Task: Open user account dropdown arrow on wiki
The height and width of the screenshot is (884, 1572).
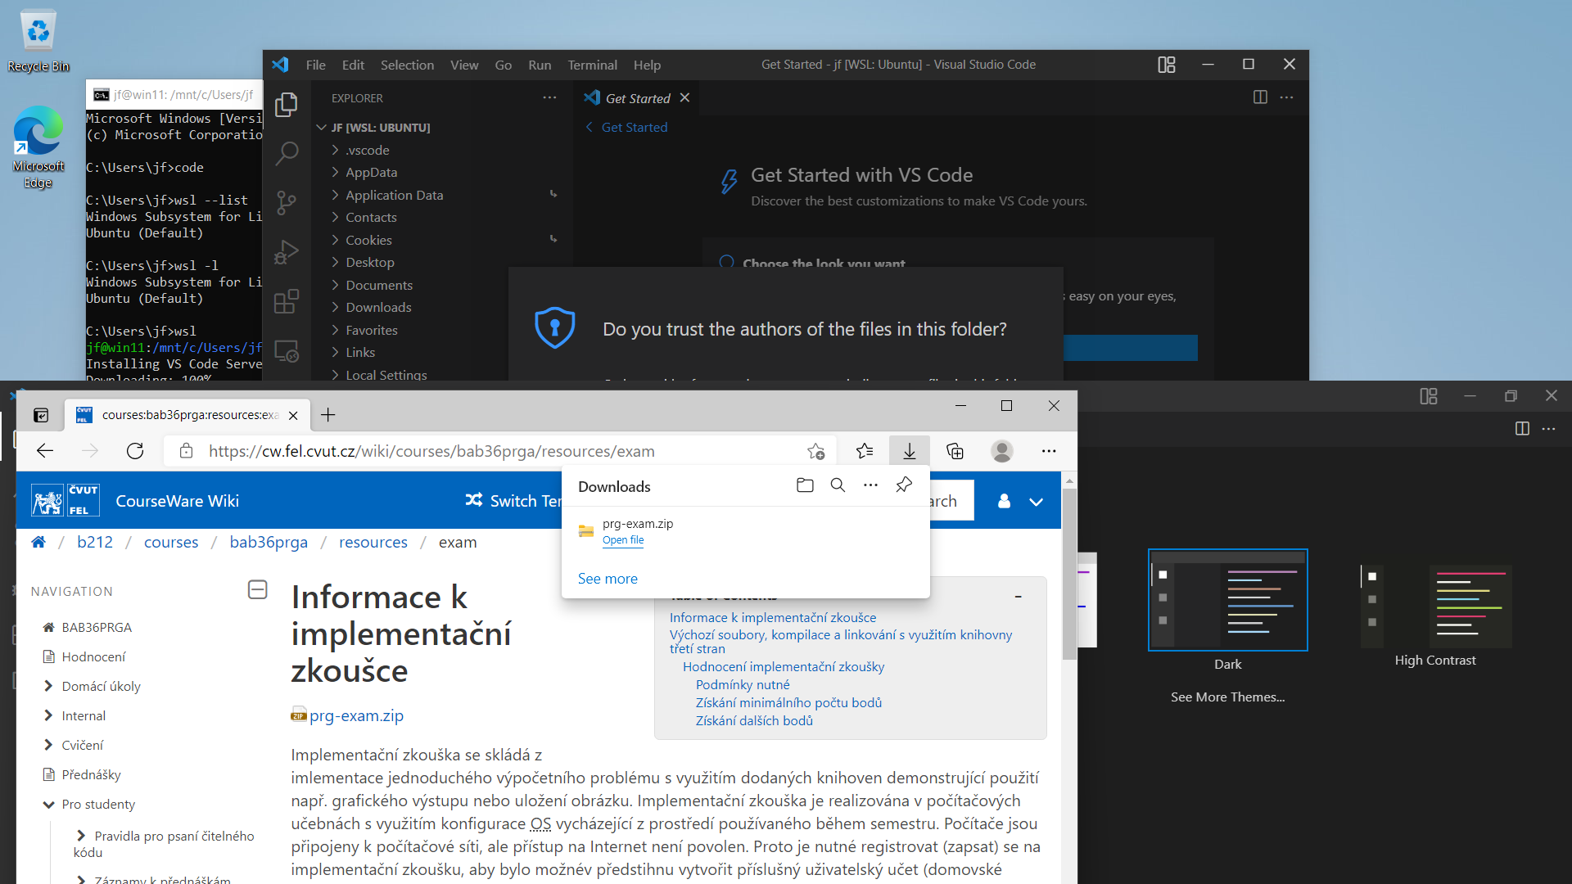Action: (1036, 502)
